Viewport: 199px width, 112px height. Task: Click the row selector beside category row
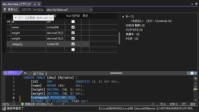8,44
